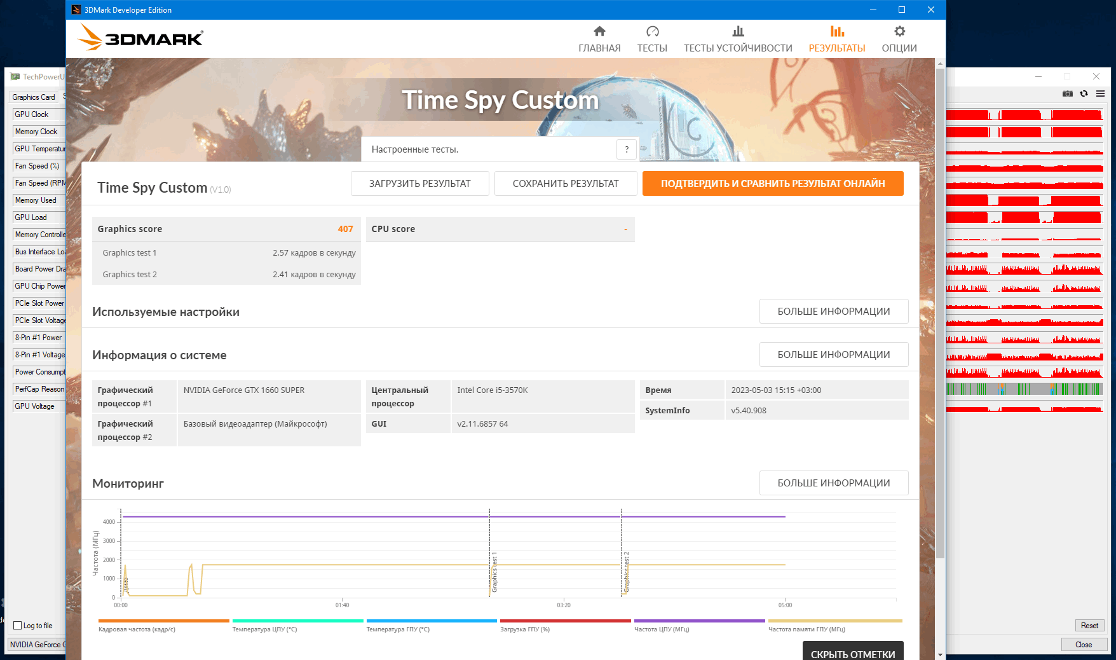The image size is (1116, 660).
Task: Switch to the ТЕСТЫ tab
Action: tap(652, 39)
